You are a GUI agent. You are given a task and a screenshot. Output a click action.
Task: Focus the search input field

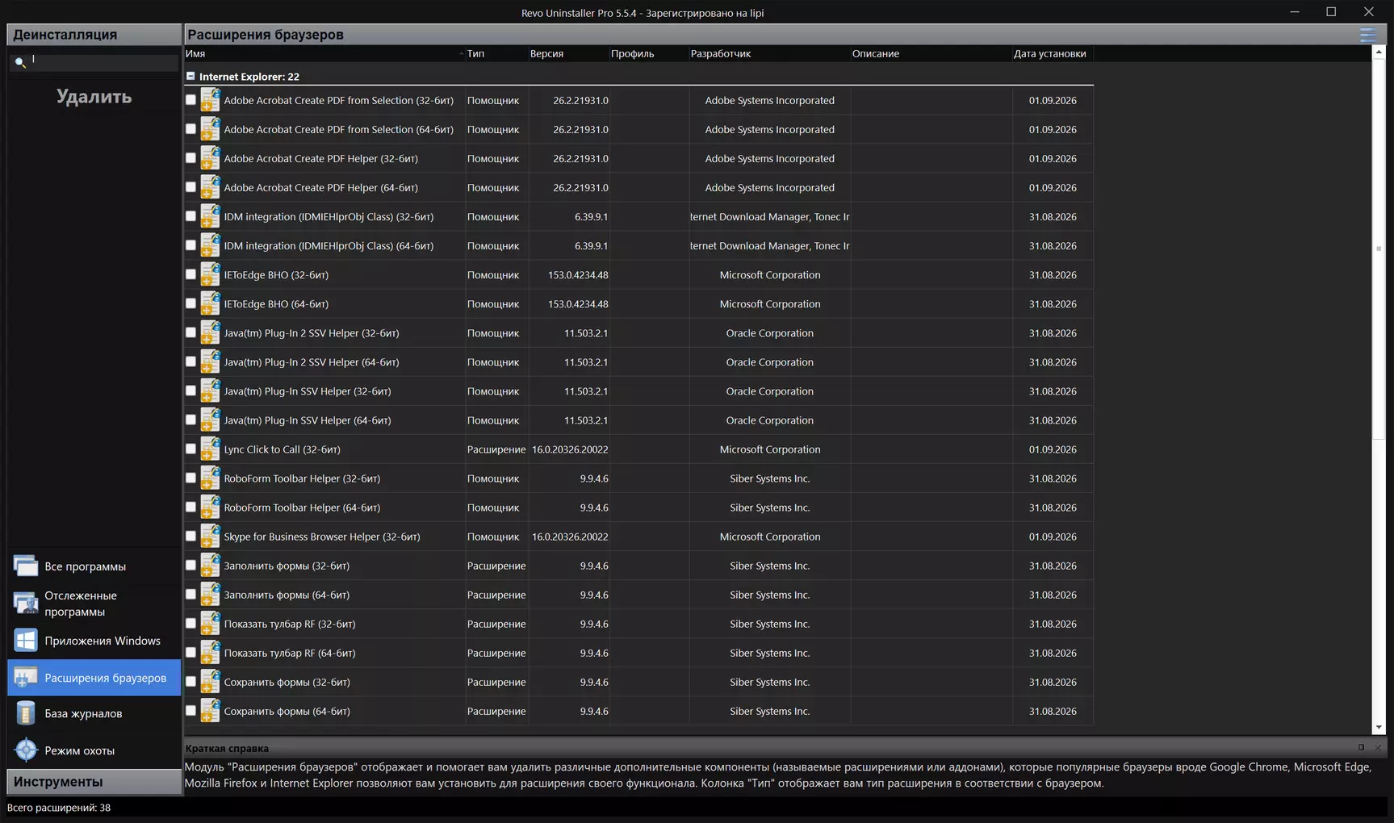[x=103, y=61]
